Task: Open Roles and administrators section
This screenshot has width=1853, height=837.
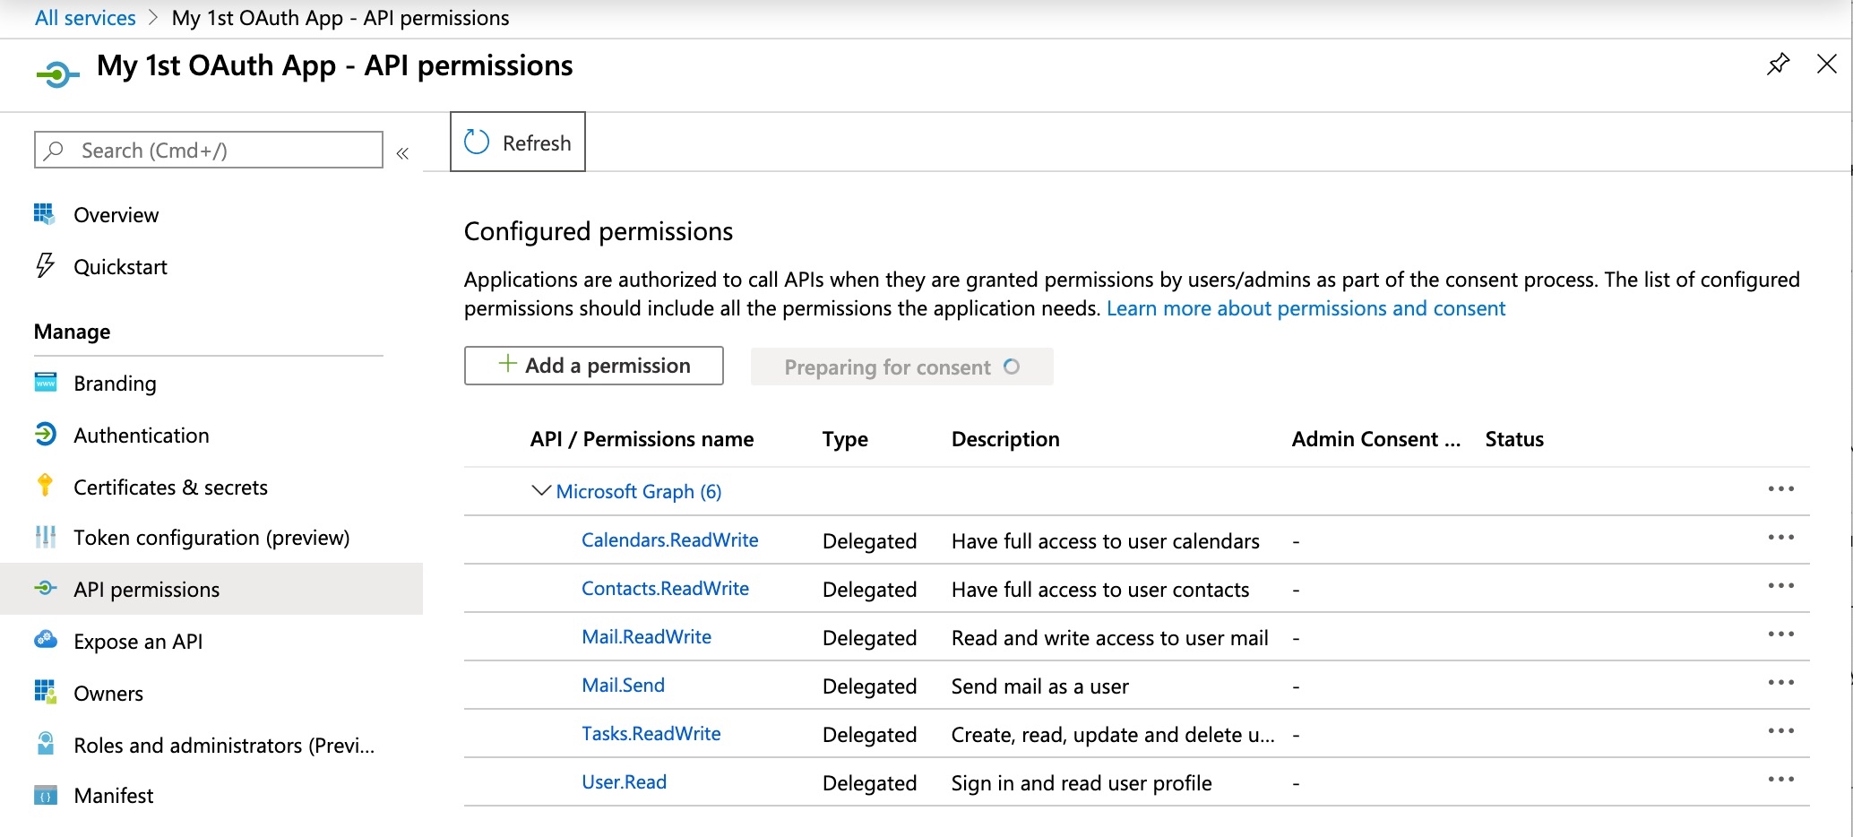Action: 224,746
